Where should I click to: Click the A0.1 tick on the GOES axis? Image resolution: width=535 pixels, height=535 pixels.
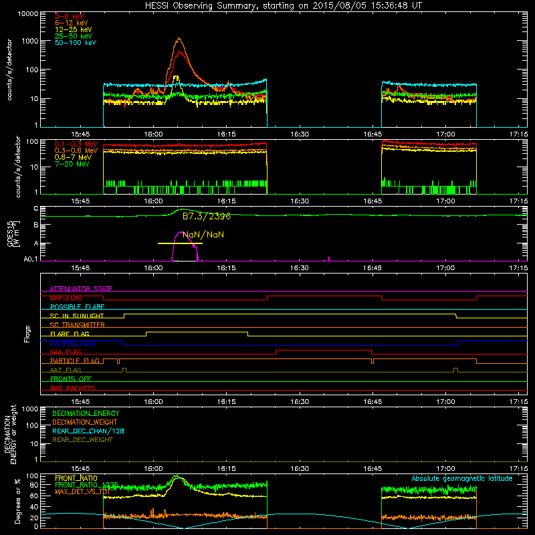coord(31,259)
